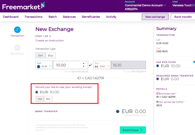Select Yes to use existing funds
The width and height of the screenshot is (195, 135).
[40, 99]
